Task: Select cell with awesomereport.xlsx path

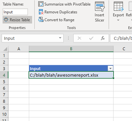Action: [71, 75]
